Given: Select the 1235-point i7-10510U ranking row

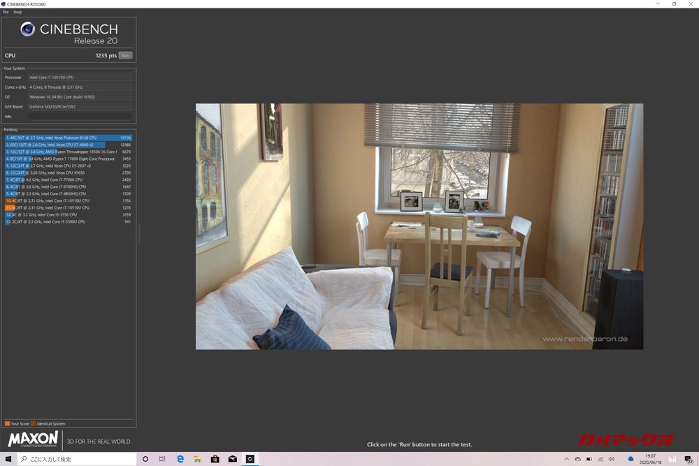Looking at the screenshot, I should click(x=69, y=207).
